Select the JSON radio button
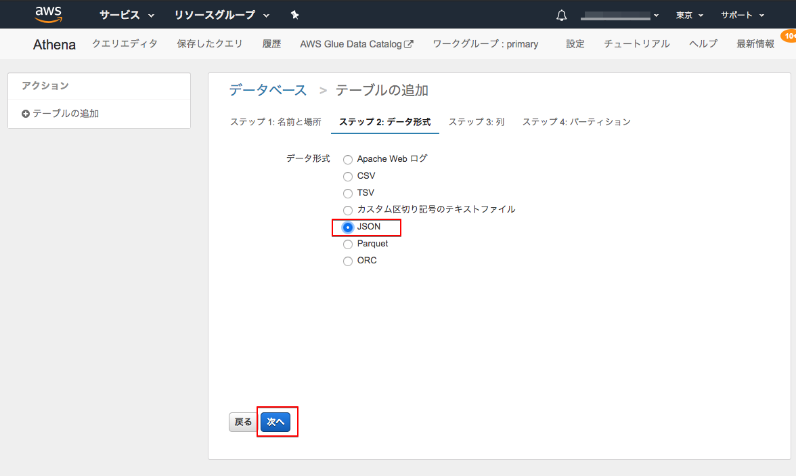This screenshot has height=476, width=796. 348,227
